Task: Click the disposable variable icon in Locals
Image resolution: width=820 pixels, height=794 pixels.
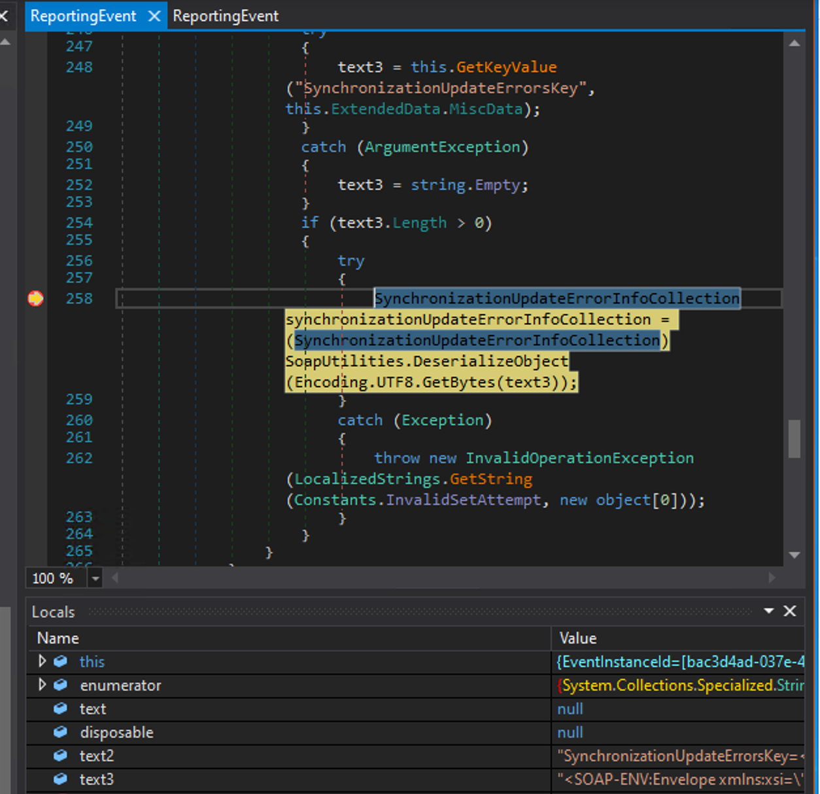Action: [60, 733]
